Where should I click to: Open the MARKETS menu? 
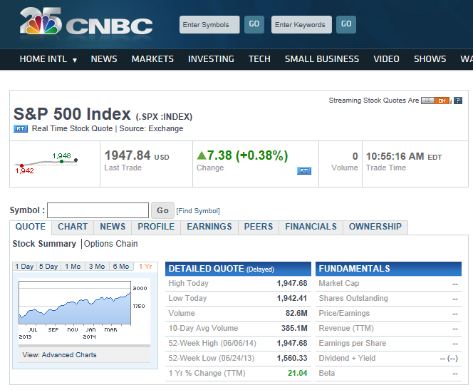(x=152, y=59)
